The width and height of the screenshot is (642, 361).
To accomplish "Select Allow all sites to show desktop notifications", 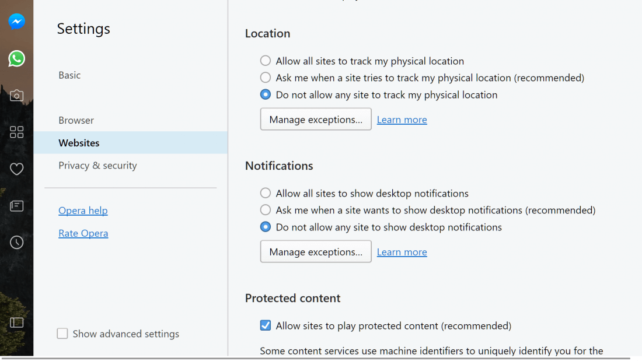I will click(x=266, y=193).
